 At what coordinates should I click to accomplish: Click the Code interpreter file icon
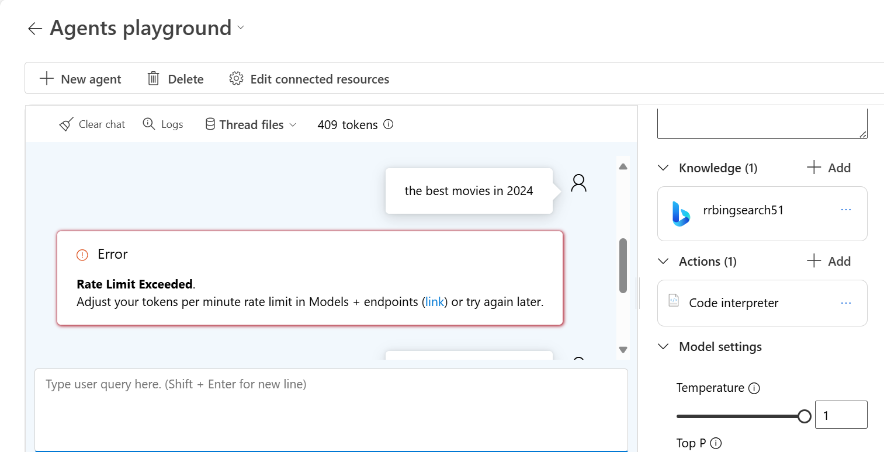tap(674, 301)
